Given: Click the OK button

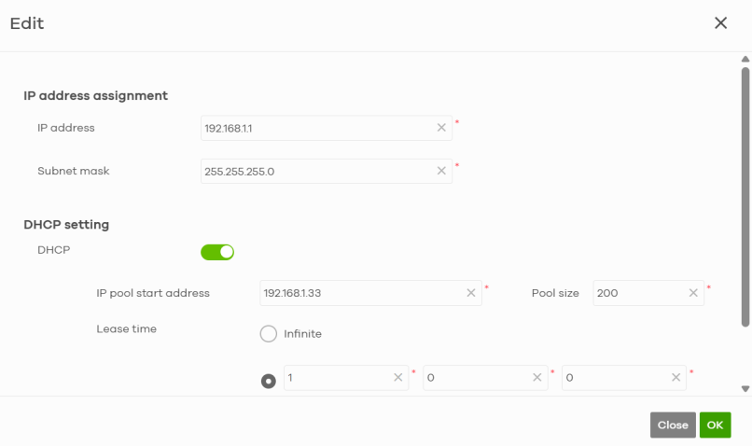Looking at the screenshot, I should pos(715,425).
